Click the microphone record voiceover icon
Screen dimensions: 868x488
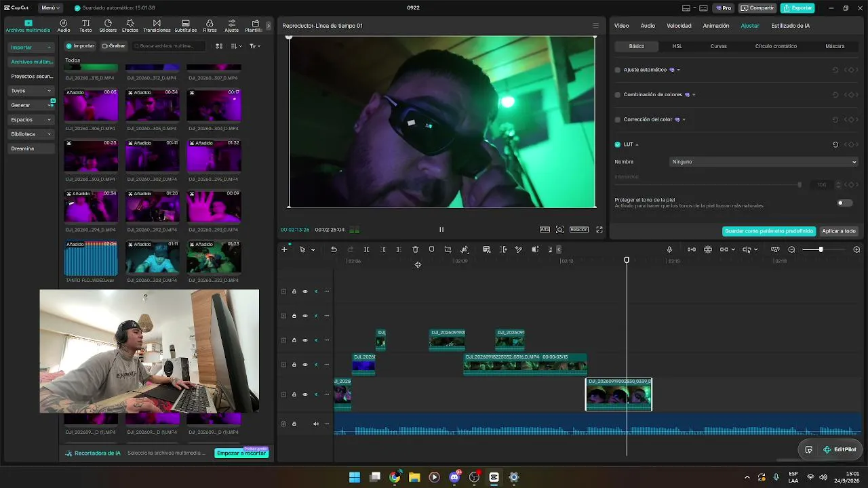[669, 249]
